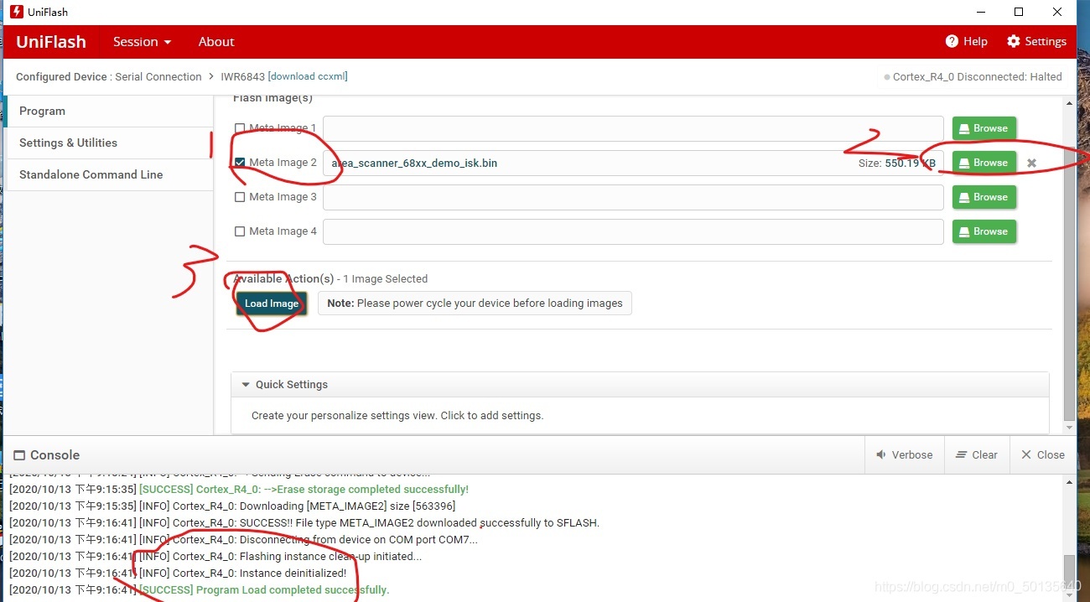Toggle Verbose console output

tap(904, 454)
